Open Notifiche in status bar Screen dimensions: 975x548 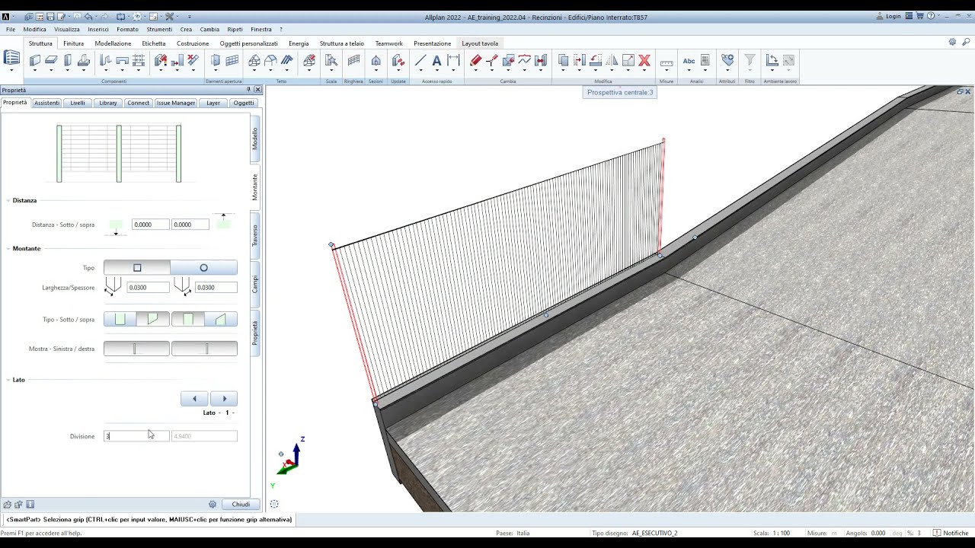coord(951,534)
